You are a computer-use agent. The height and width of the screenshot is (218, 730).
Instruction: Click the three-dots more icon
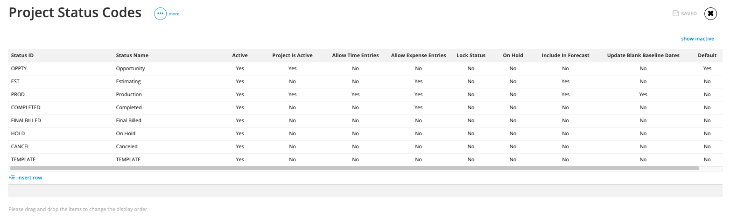[x=160, y=14]
